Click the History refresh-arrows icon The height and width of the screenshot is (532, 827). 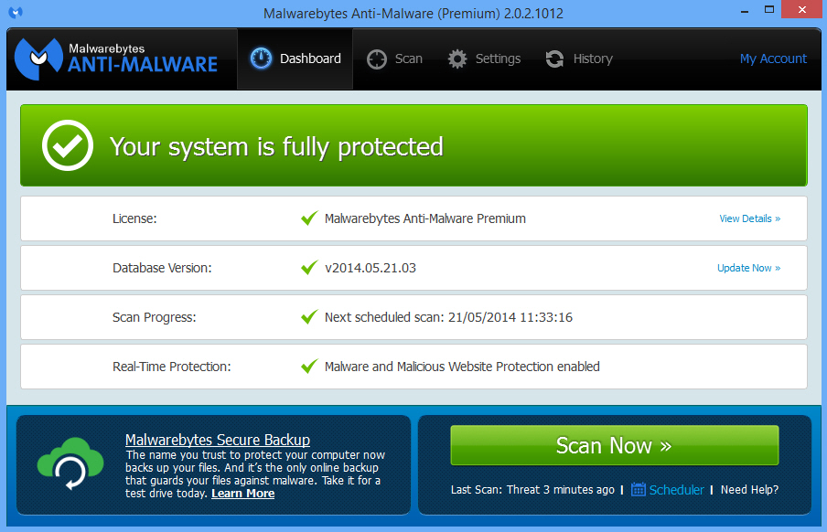555,59
